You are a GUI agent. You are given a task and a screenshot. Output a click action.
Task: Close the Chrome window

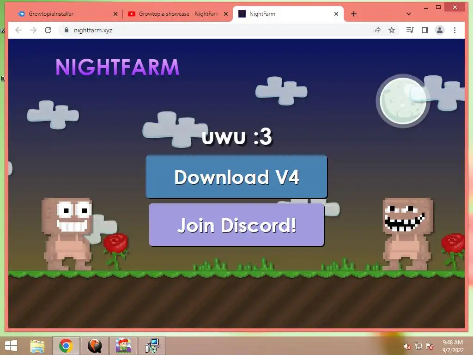(455, 7)
